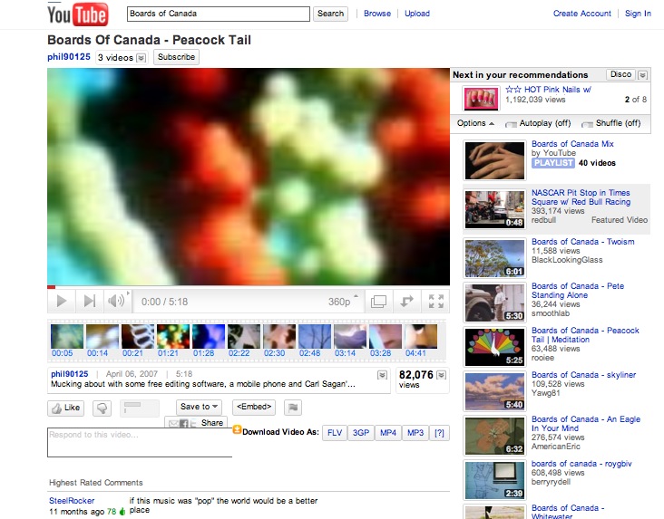Open the pop-out player icon
The image size is (664, 519).
[378, 302]
